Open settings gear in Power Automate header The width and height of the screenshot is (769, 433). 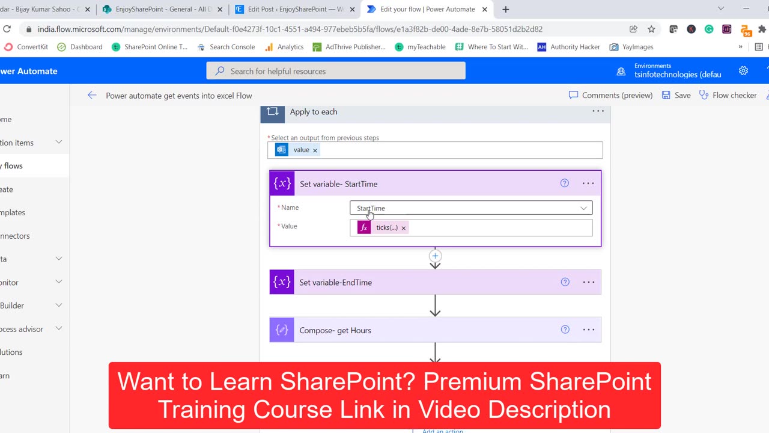[743, 70]
